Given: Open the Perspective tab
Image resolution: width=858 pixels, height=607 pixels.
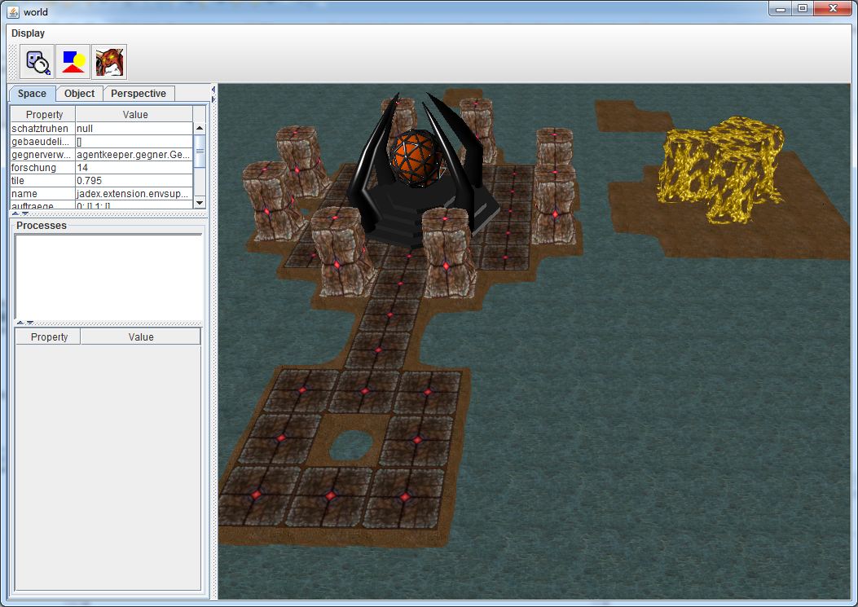Looking at the screenshot, I should [139, 94].
